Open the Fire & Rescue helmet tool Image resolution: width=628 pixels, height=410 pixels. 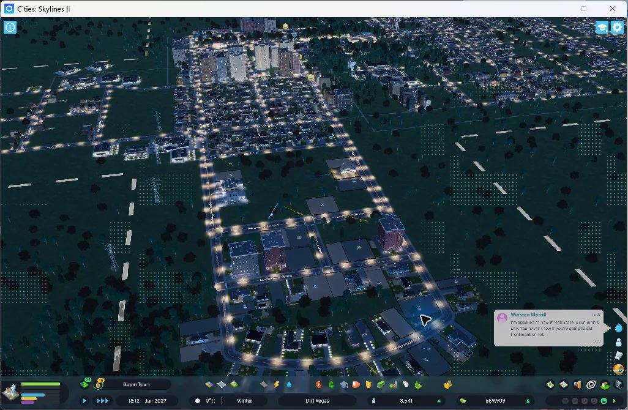tap(356, 385)
